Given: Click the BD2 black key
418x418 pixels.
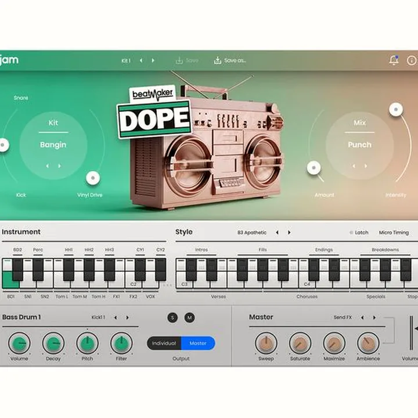Looking at the screenshot, I should pyautogui.click(x=17, y=269).
